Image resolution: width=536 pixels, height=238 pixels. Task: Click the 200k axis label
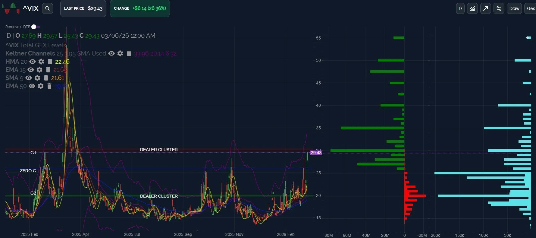point(435,235)
